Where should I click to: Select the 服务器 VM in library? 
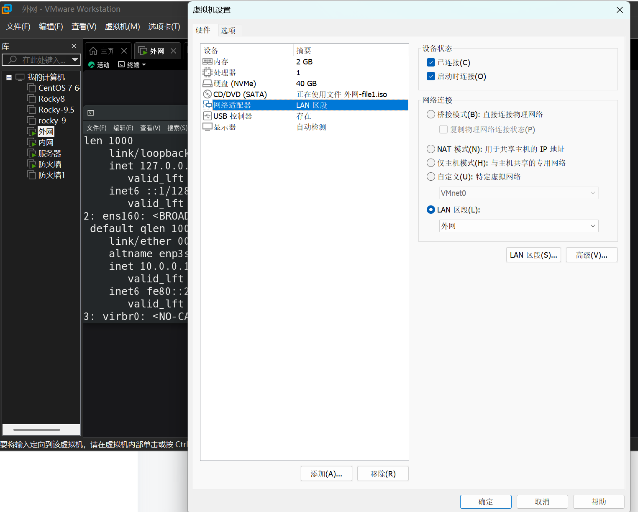click(x=50, y=153)
